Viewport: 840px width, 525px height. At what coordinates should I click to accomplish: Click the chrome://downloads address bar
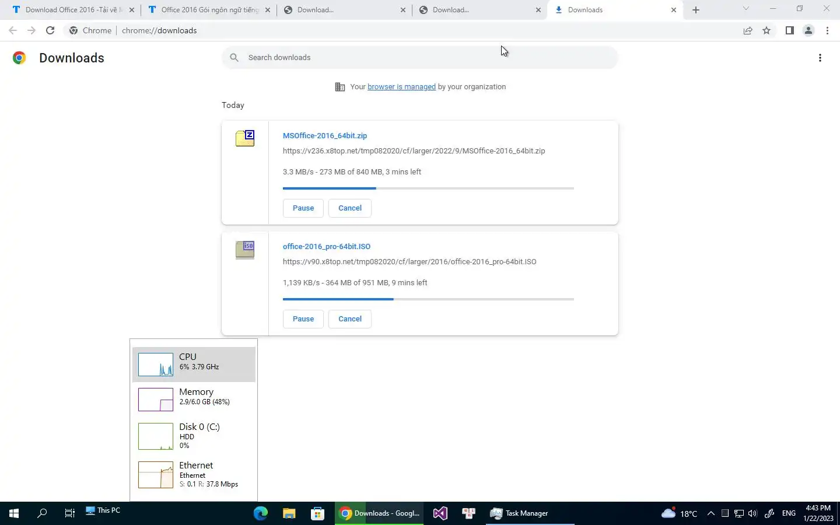402,30
